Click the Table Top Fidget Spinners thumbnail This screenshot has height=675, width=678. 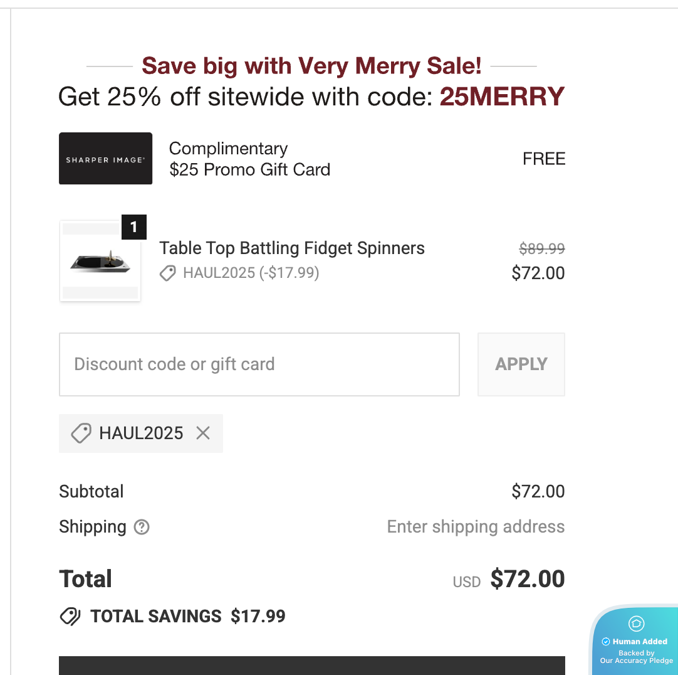[100, 262]
